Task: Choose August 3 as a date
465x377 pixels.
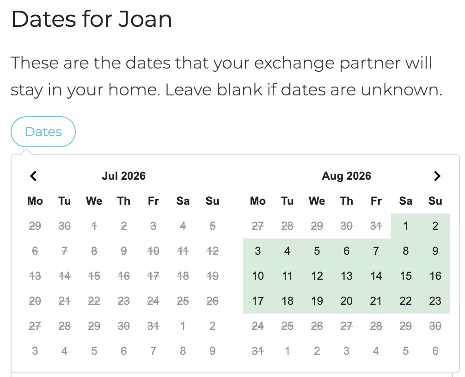Action: (x=258, y=251)
